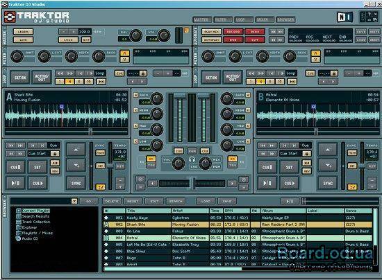This screenshot has width=382, height=280.
Task: Click the crossfader slider handle
Action: 192,183
